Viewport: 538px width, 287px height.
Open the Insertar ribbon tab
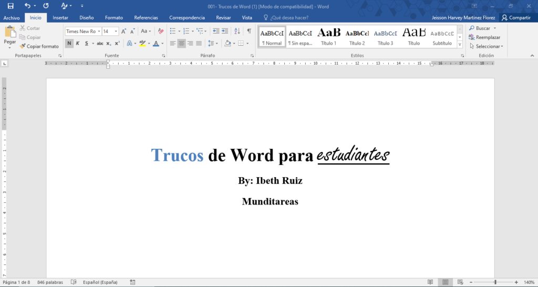coord(60,17)
